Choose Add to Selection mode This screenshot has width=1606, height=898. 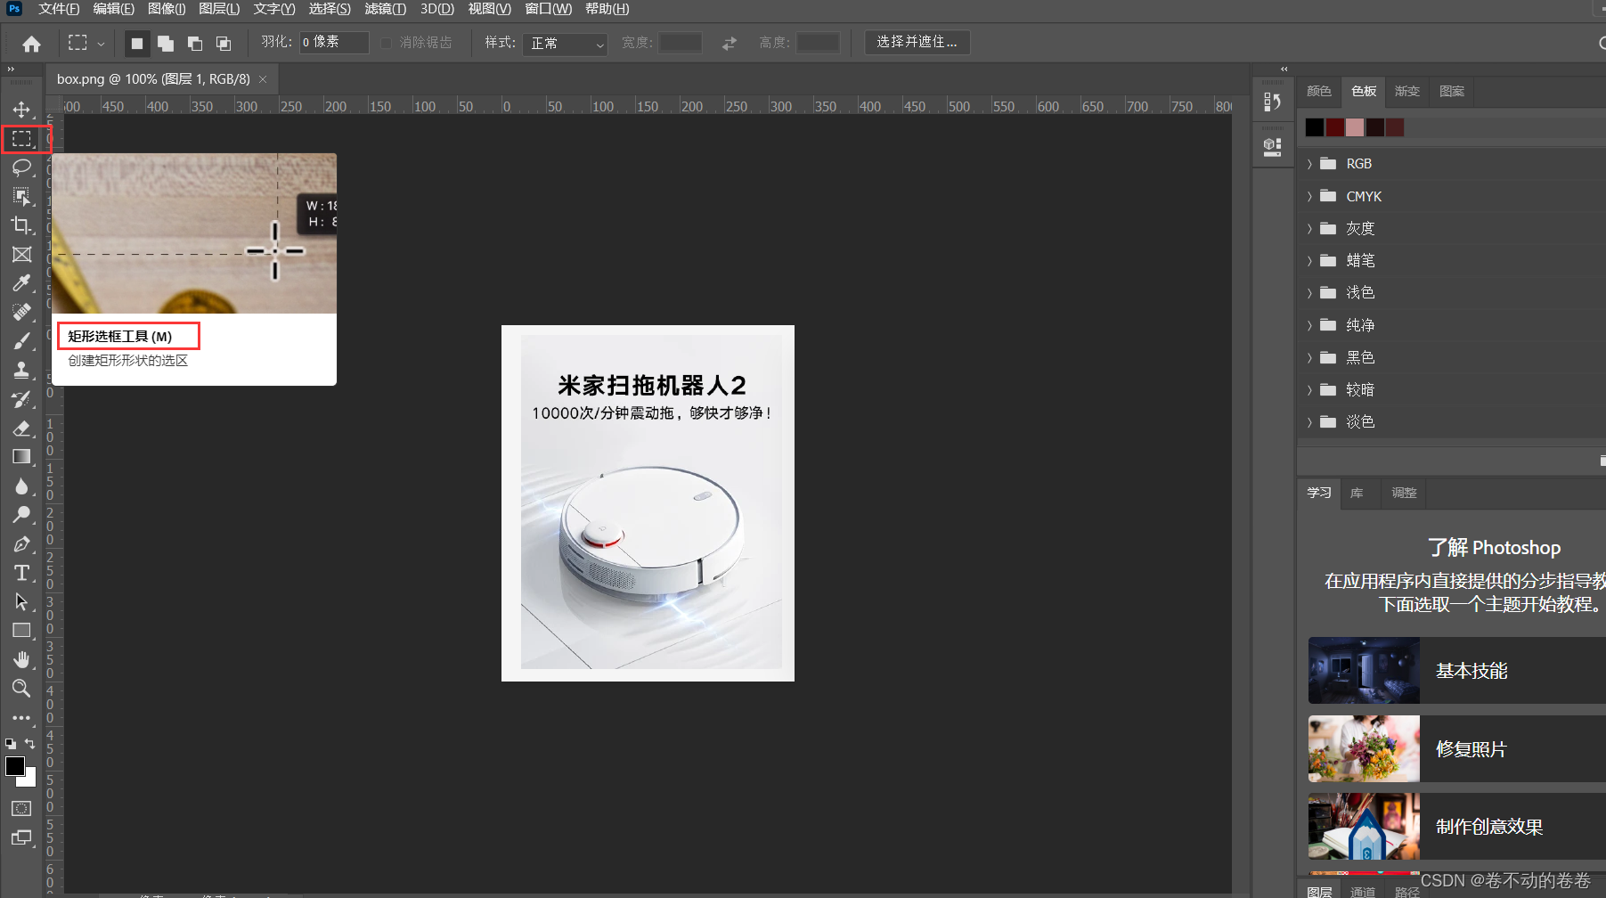pos(166,43)
